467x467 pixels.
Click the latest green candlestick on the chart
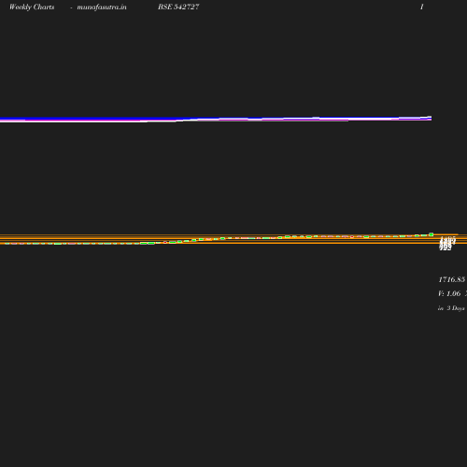[x=432, y=234]
